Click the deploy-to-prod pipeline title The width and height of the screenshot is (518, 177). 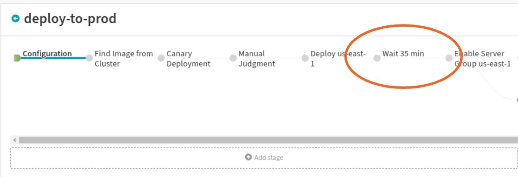click(x=70, y=18)
